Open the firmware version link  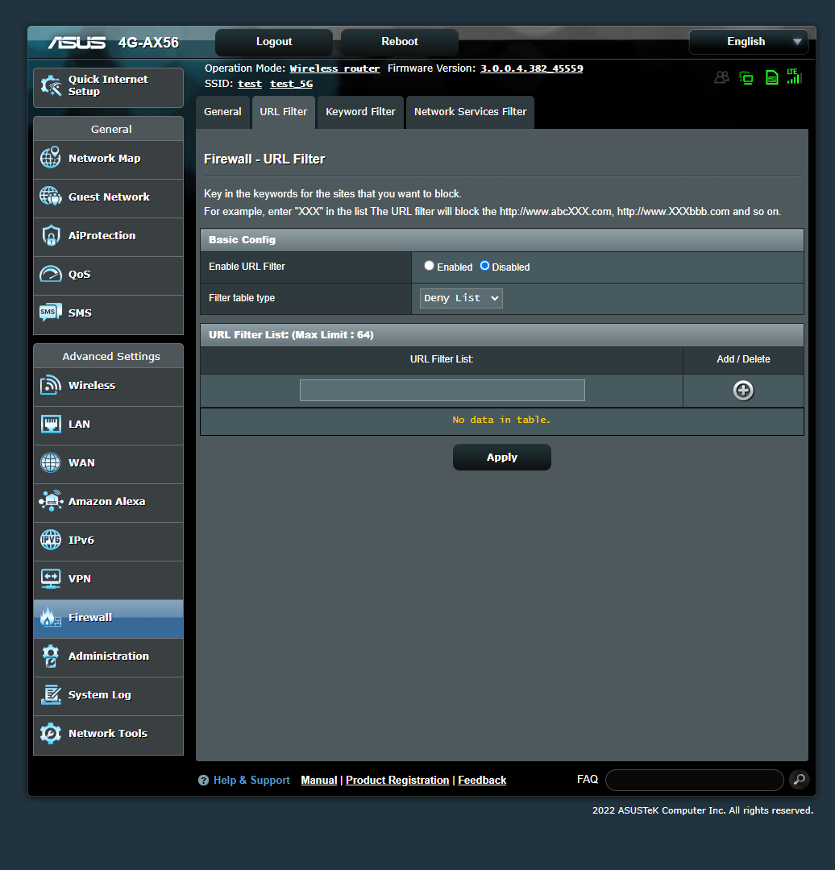point(531,68)
